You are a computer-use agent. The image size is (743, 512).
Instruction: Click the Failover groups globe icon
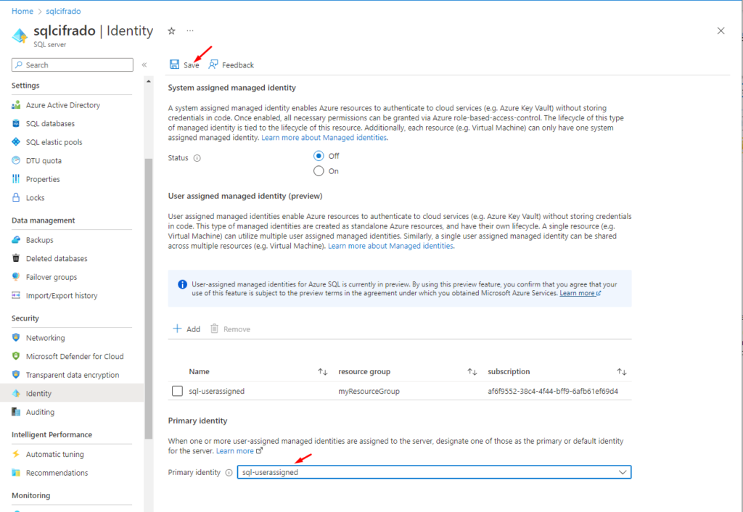[16, 276]
